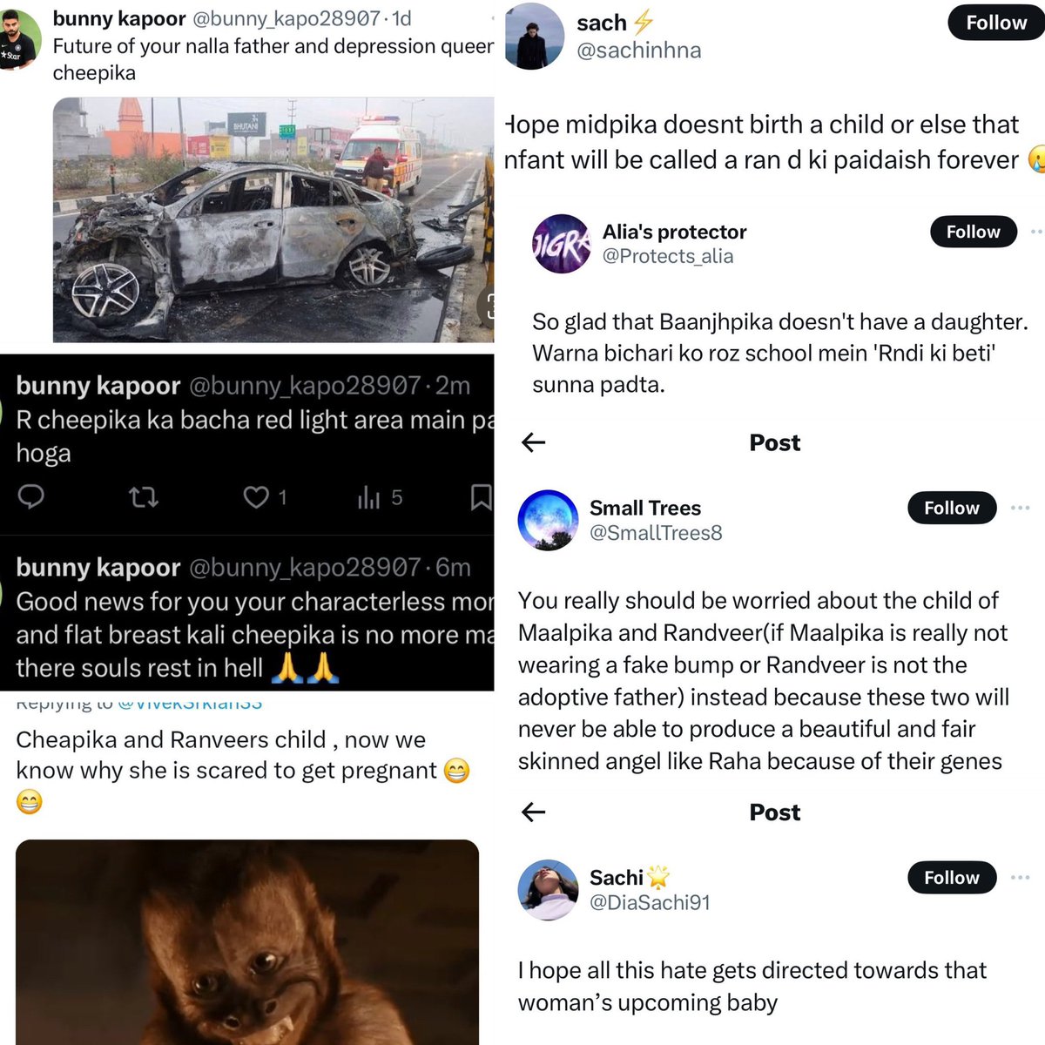
Task: Bookmark the tweet with the bookmark icon
Action: 481,497
